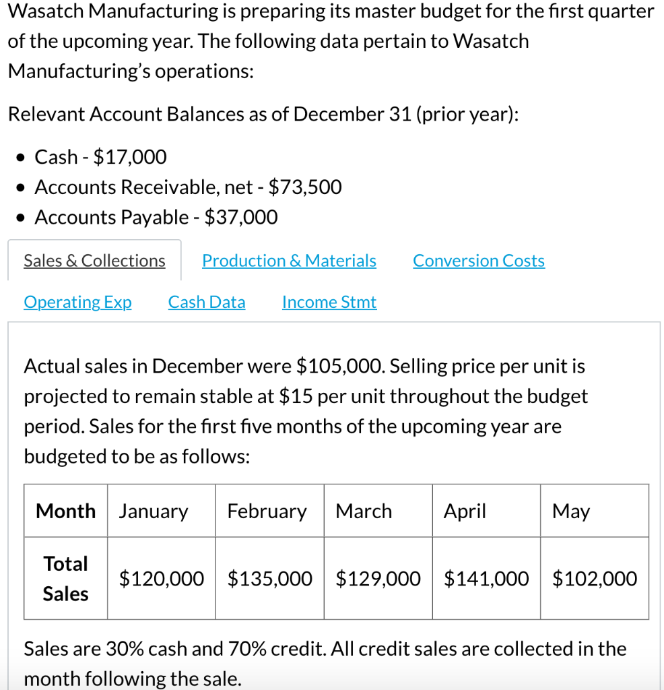Click the May sales value $102,000

(x=595, y=578)
